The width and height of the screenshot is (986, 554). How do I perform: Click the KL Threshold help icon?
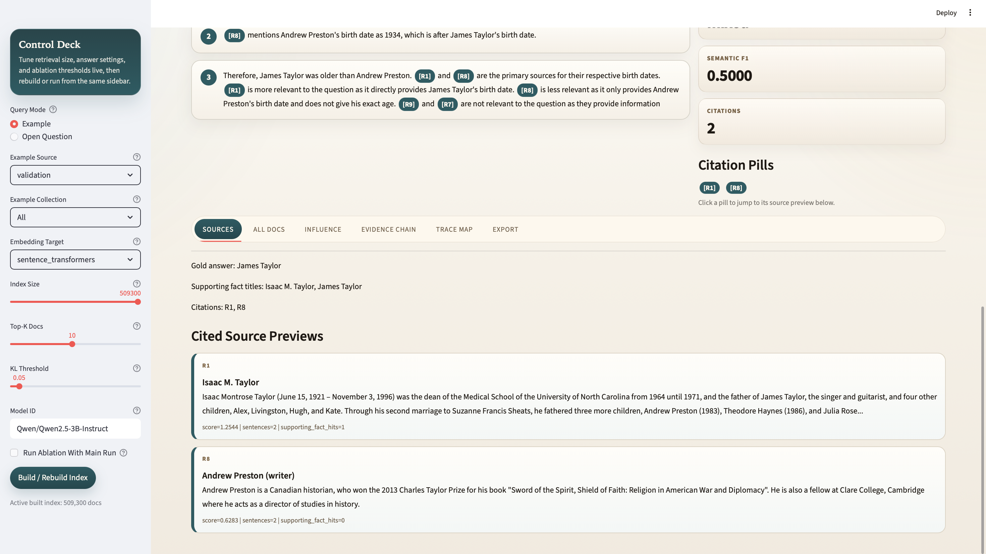click(136, 368)
